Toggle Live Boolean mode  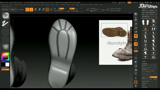(21, 9)
